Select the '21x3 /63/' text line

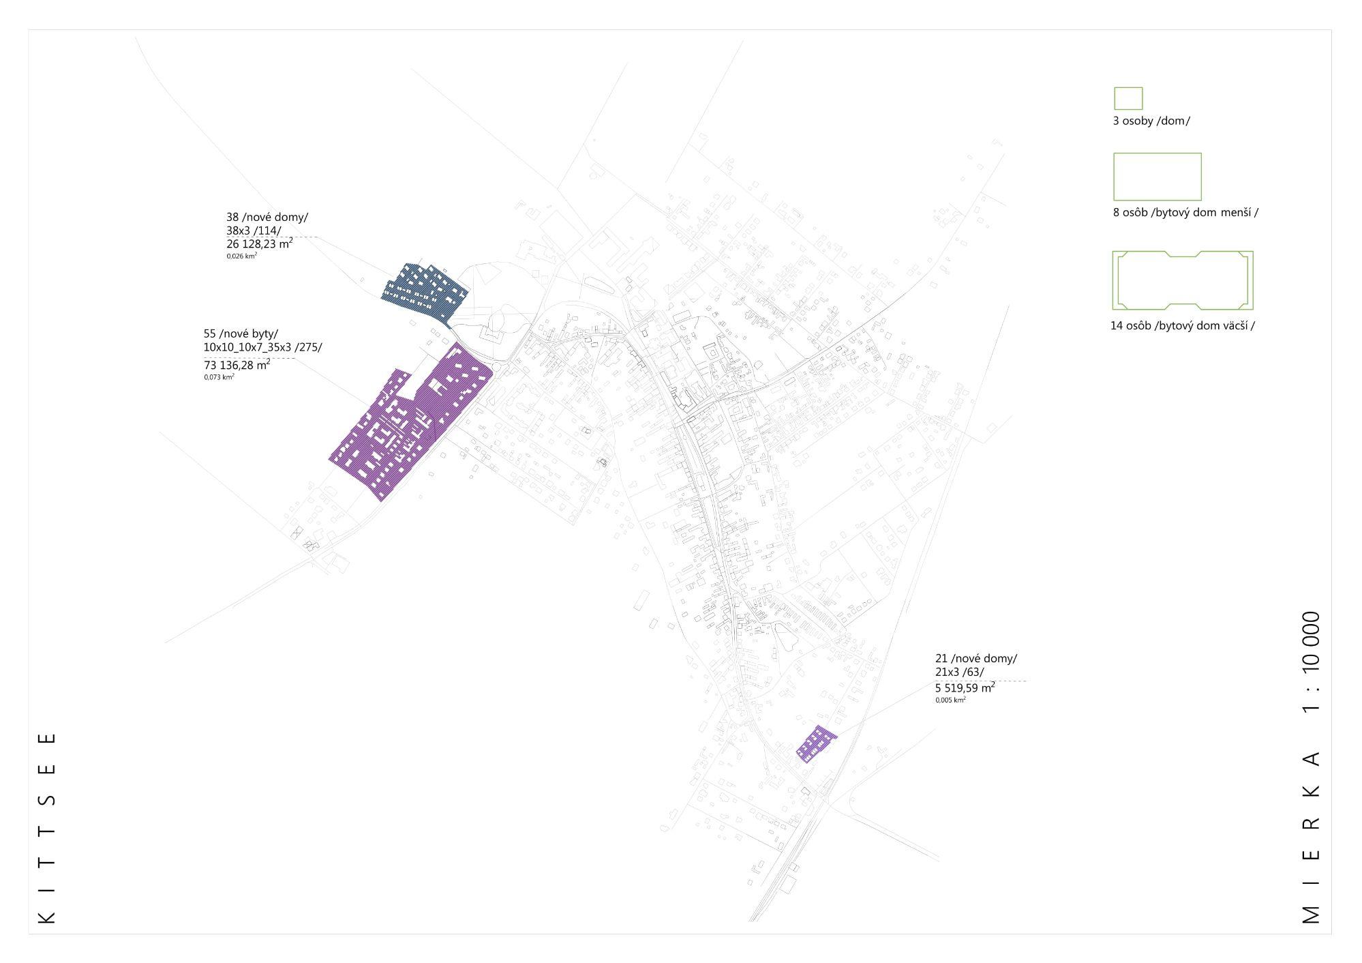(x=960, y=672)
